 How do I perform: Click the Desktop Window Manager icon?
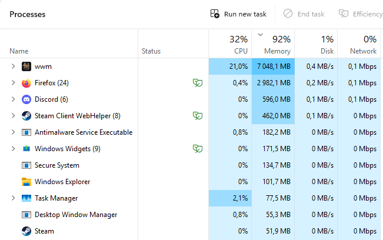point(26,215)
